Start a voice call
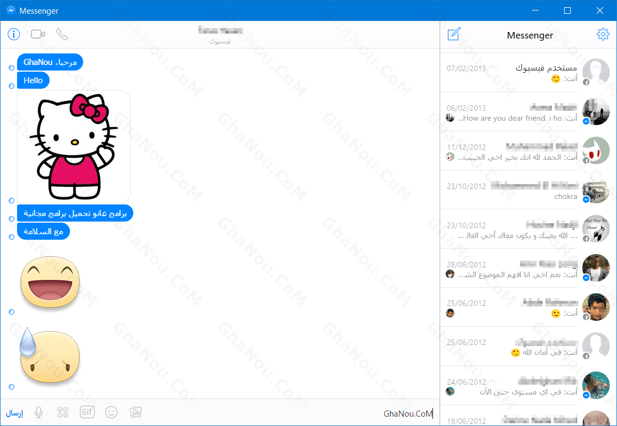This screenshot has width=617, height=426. click(x=62, y=34)
